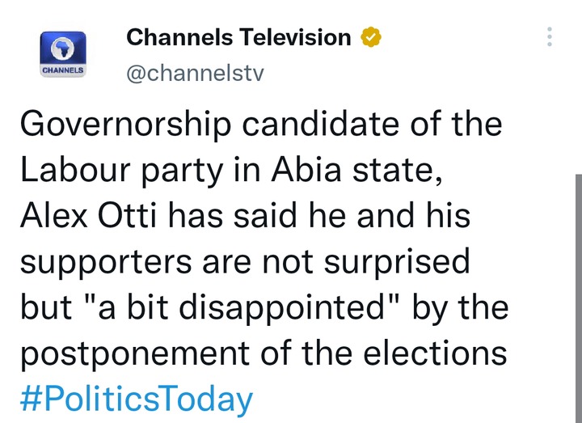This screenshot has width=582, height=423.
Task: Click the vertical scrollbar at right edge
Action: coord(579,298)
